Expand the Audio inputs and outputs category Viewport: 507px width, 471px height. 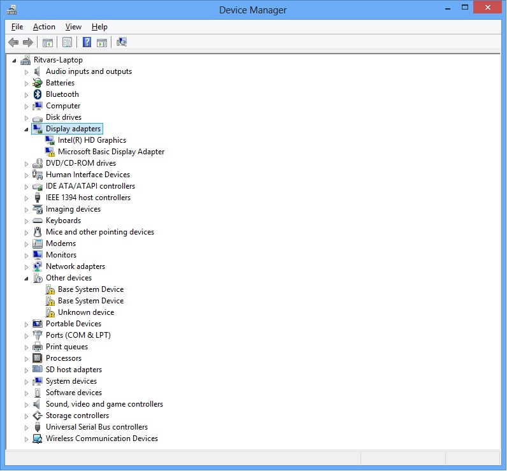(26, 72)
